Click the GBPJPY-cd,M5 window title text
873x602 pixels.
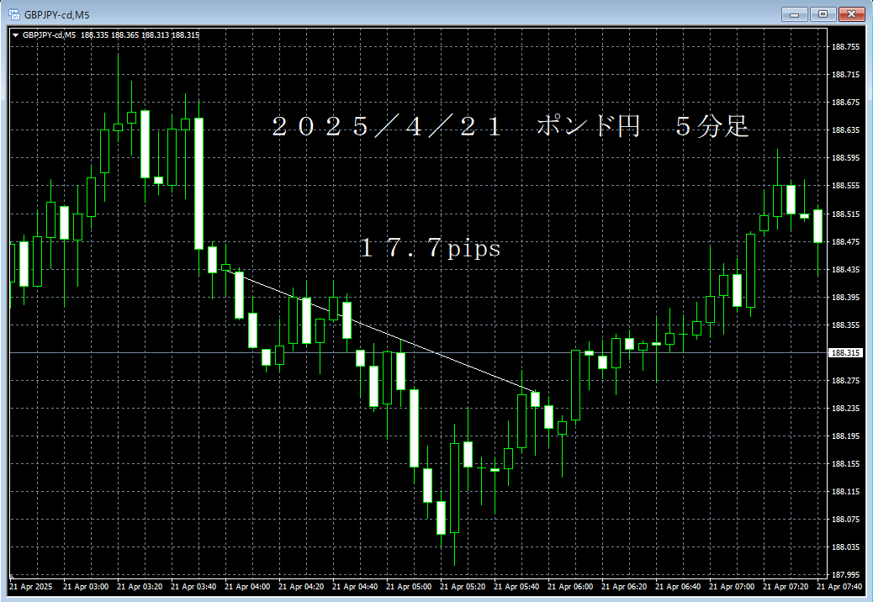(57, 15)
